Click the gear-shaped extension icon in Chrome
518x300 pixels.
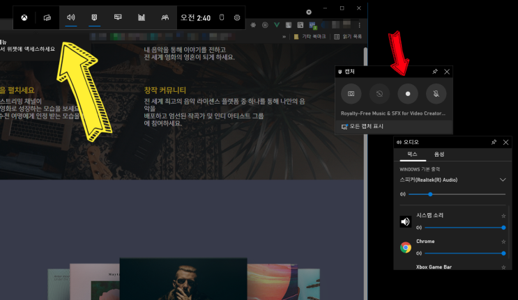pos(253,25)
